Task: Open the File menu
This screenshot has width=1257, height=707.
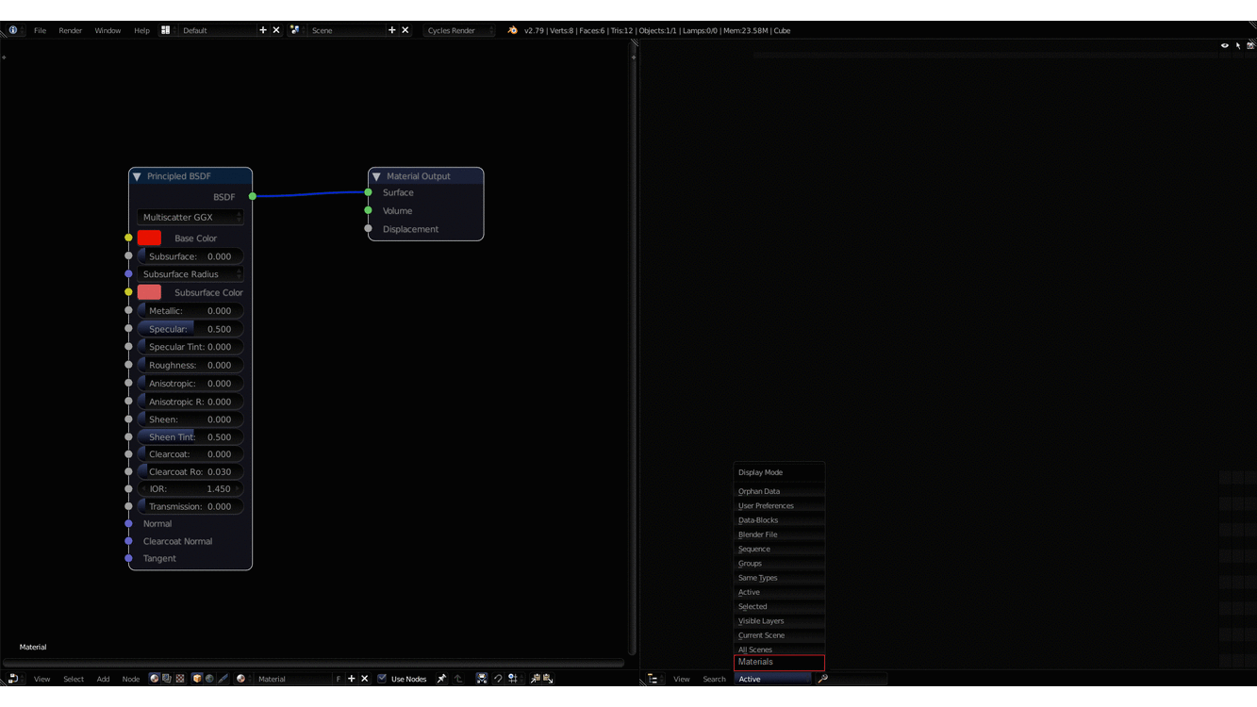Action: 40,30
